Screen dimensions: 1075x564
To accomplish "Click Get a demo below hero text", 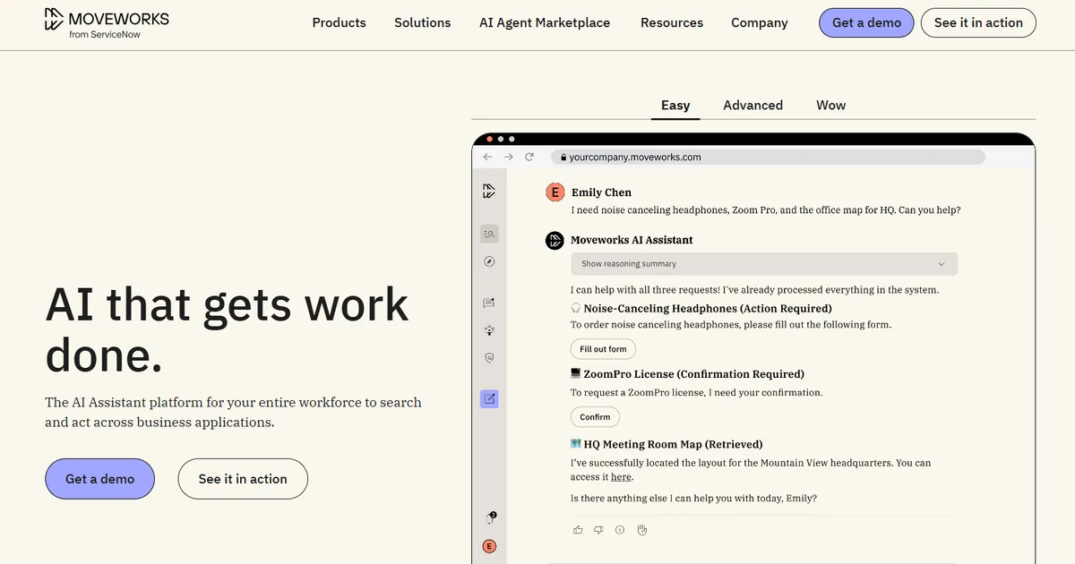I will tap(99, 479).
